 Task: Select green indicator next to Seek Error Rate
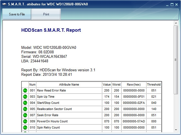tap(25, 115)
